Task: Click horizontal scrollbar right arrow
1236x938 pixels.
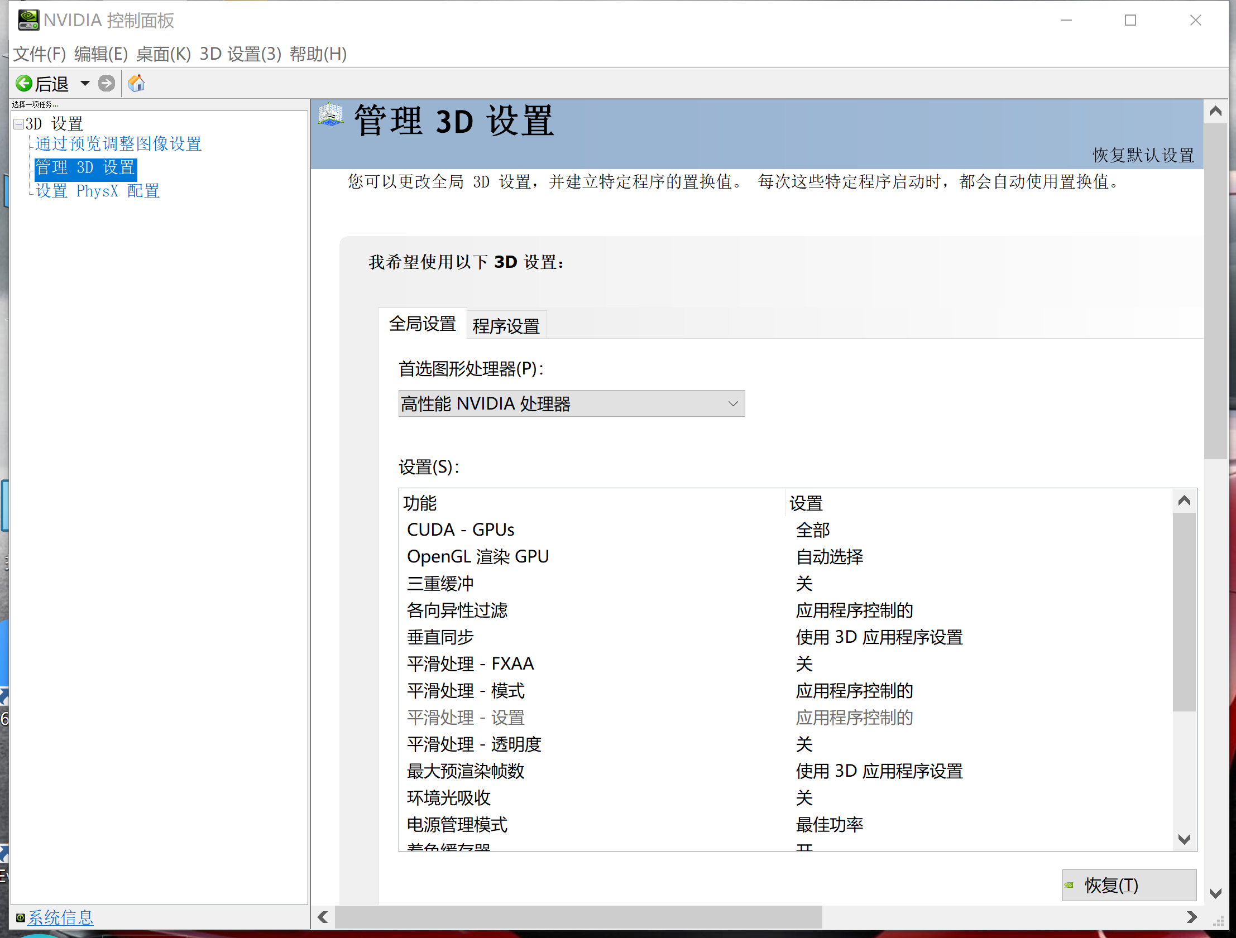Action: point(1192,917)
